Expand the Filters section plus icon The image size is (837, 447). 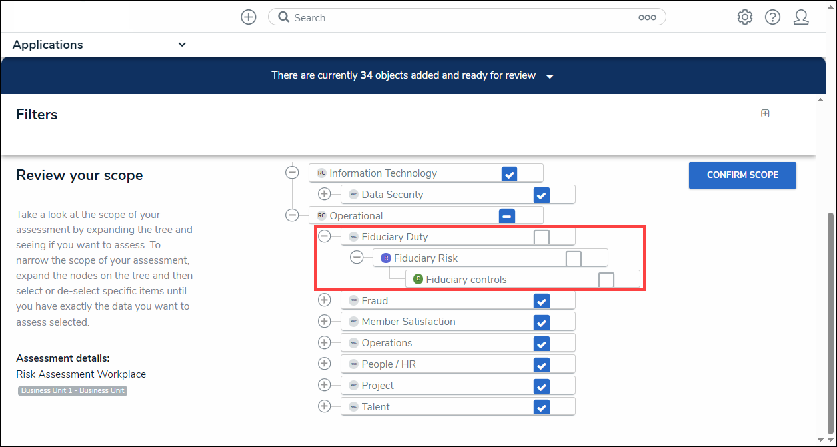(765, 113)
